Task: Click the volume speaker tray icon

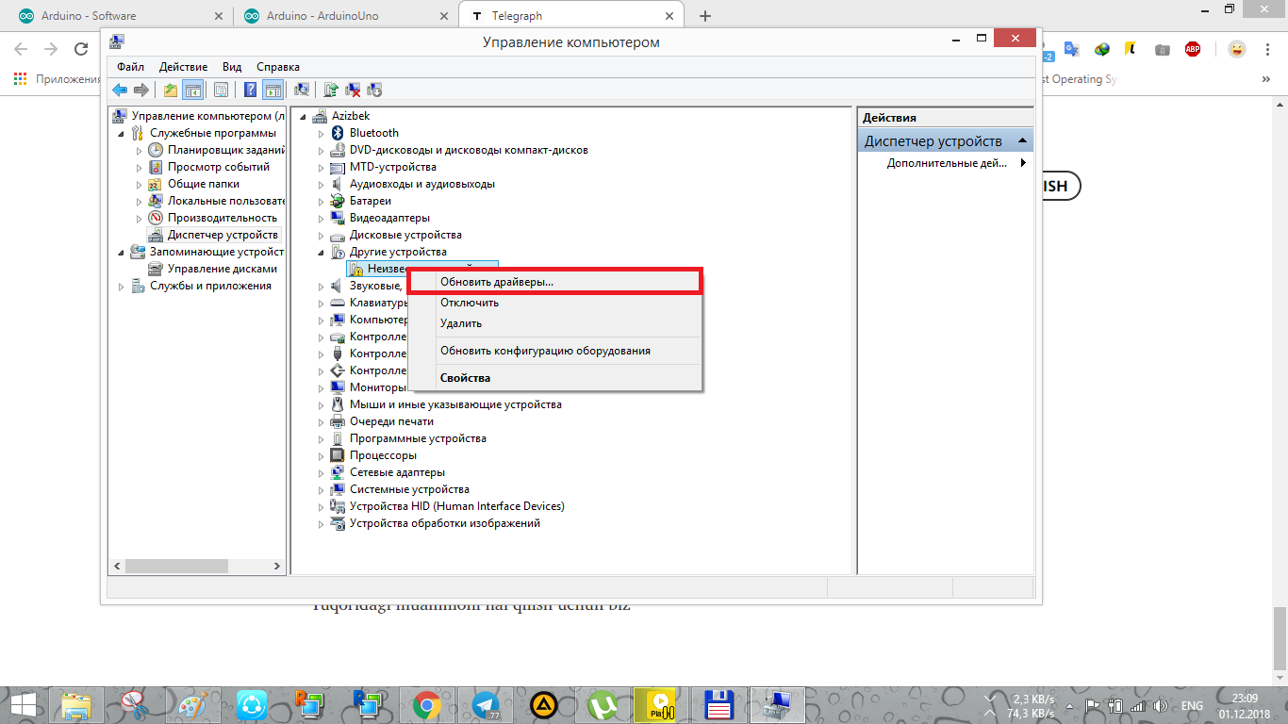Action: pos(1160,705)
